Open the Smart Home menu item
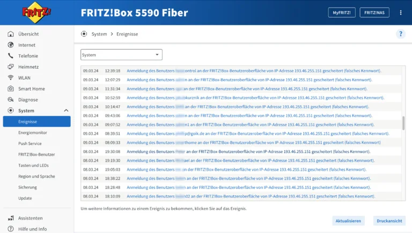Screen dimensions: 412x233 (32, 89)
